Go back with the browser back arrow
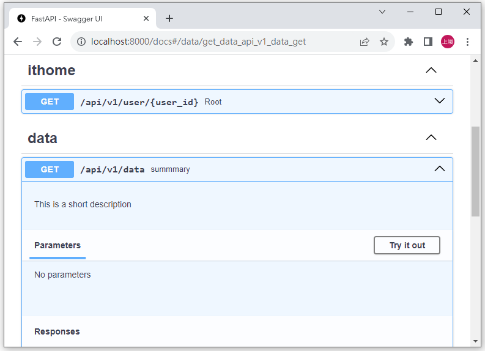Image resolution: width=485 pixels, height=351 pixels. tap(18, 42)
